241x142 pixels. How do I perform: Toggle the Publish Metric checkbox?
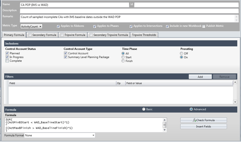pyautogui.click(x=204, y=26)
